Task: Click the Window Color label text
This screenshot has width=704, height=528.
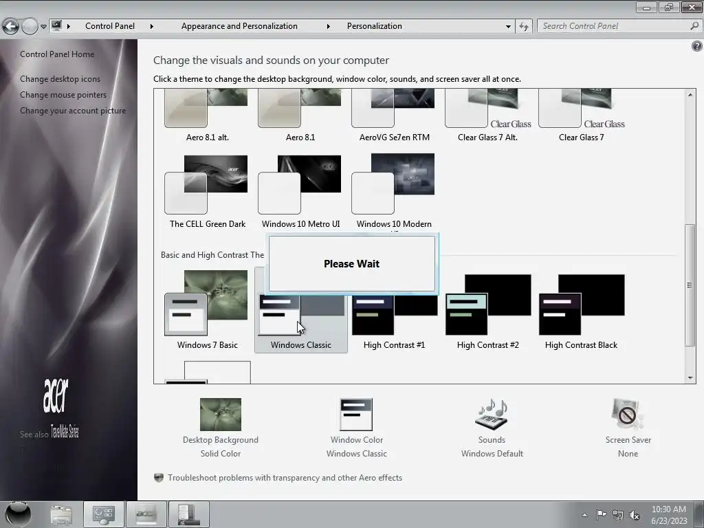Action: (357, 440)
